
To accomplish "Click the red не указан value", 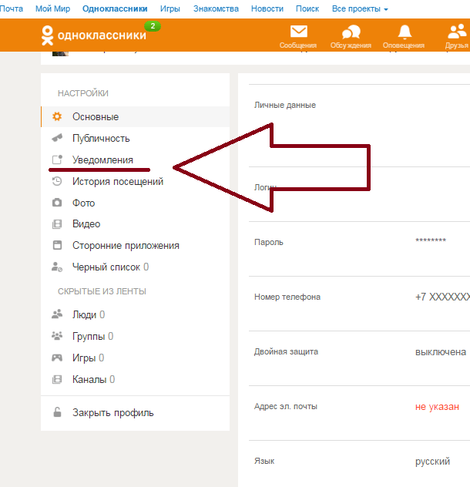I will point(437,407).
